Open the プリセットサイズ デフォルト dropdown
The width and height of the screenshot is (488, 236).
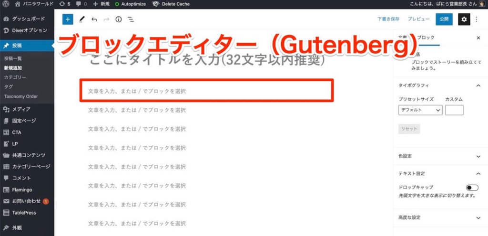(420, 110)
